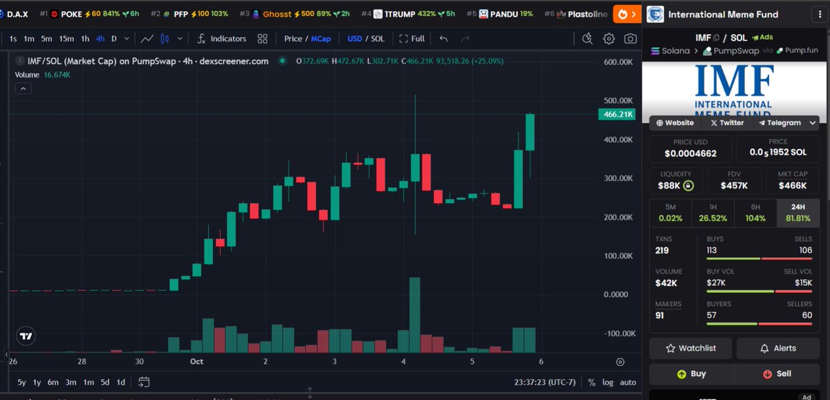Open the line chart style tool
830x400 pixels.
point(147,39)
